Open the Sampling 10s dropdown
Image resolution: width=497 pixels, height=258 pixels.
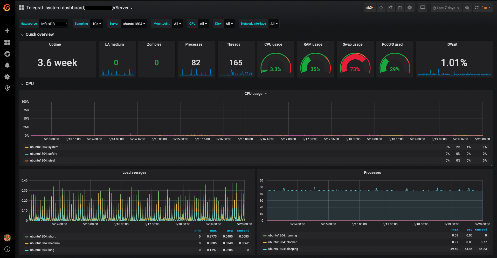tap(97, 24)
